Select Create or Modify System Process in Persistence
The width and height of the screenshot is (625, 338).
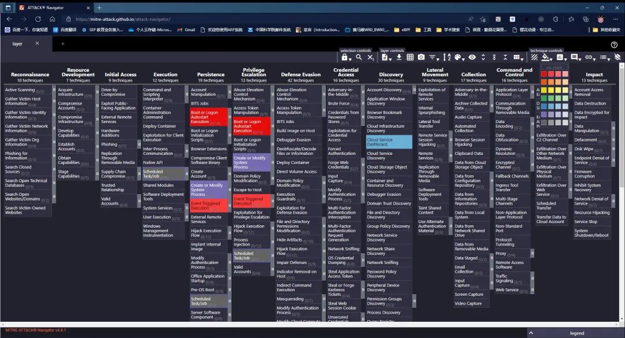pyautogui.click(x=208, y=190)
